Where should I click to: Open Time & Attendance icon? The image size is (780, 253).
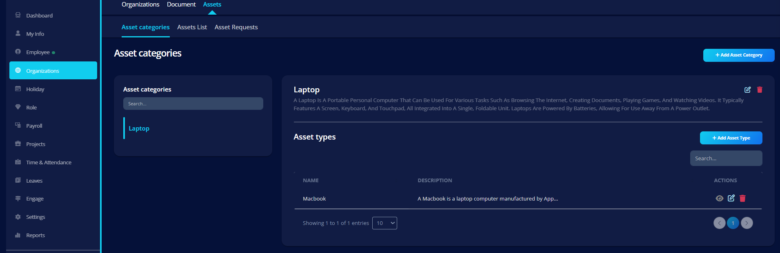(x=18, y=162)
